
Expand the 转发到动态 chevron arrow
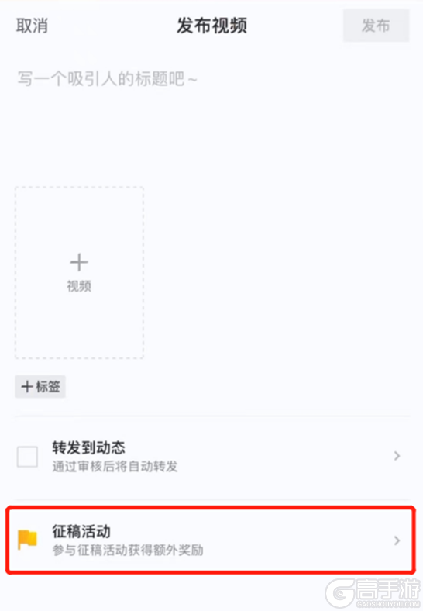[x=397, y=455]
